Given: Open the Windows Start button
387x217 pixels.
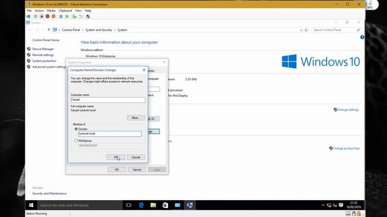Looking at the screenshot, I should point(31,205).
